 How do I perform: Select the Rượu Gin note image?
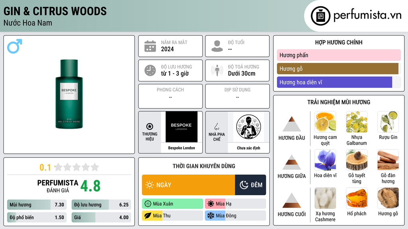(x=388, y=122)
